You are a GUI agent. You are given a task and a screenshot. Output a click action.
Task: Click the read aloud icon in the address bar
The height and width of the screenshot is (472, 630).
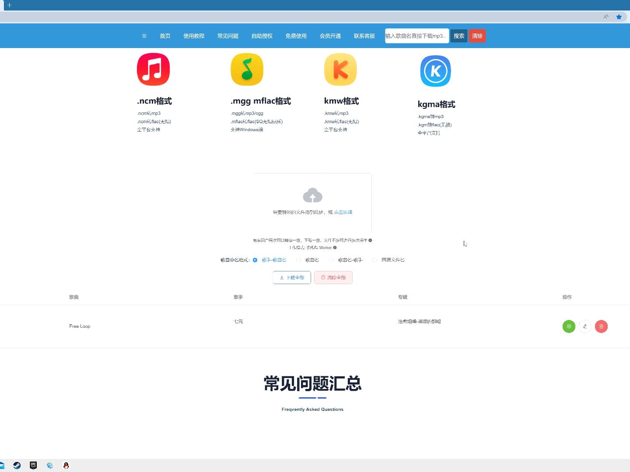click(x=606, y=17)
